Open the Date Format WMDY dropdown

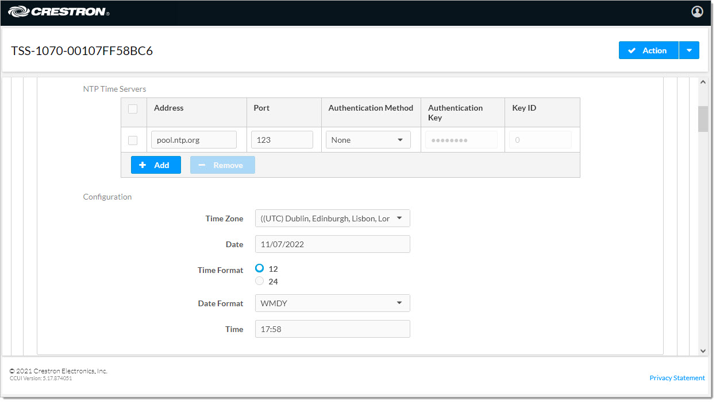tap(332, 303)
